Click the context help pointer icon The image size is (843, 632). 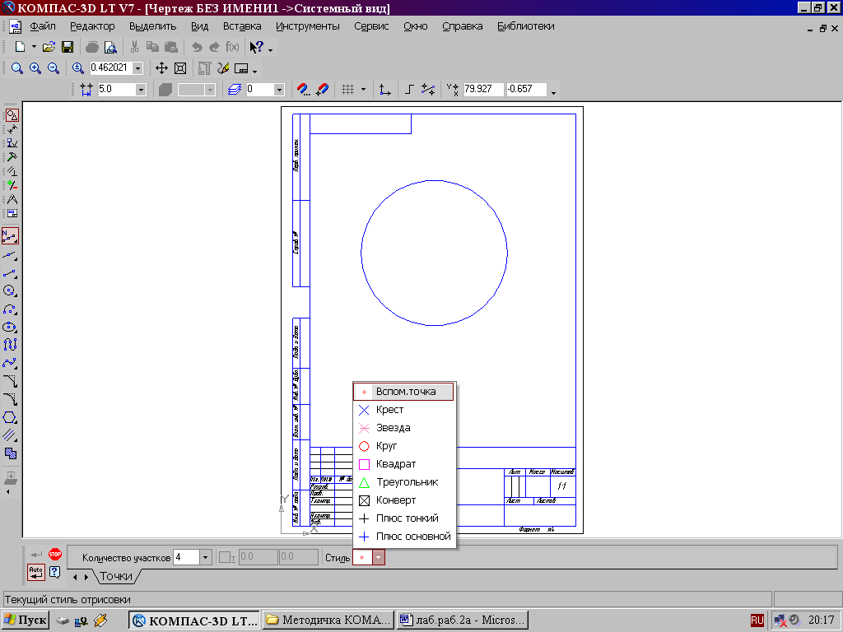pyautogui.click(x=257, y=47)
